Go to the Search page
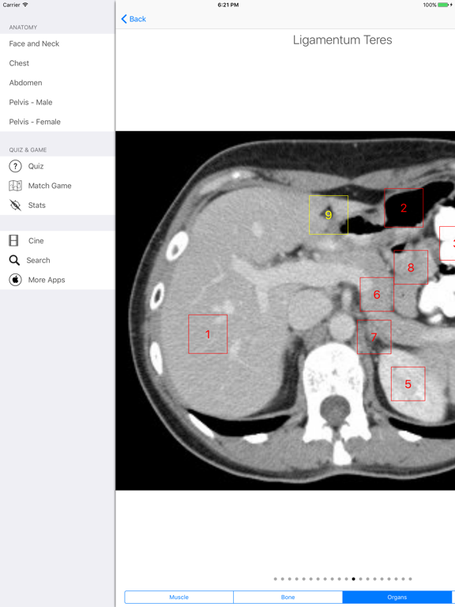 [x=57, y=260]
